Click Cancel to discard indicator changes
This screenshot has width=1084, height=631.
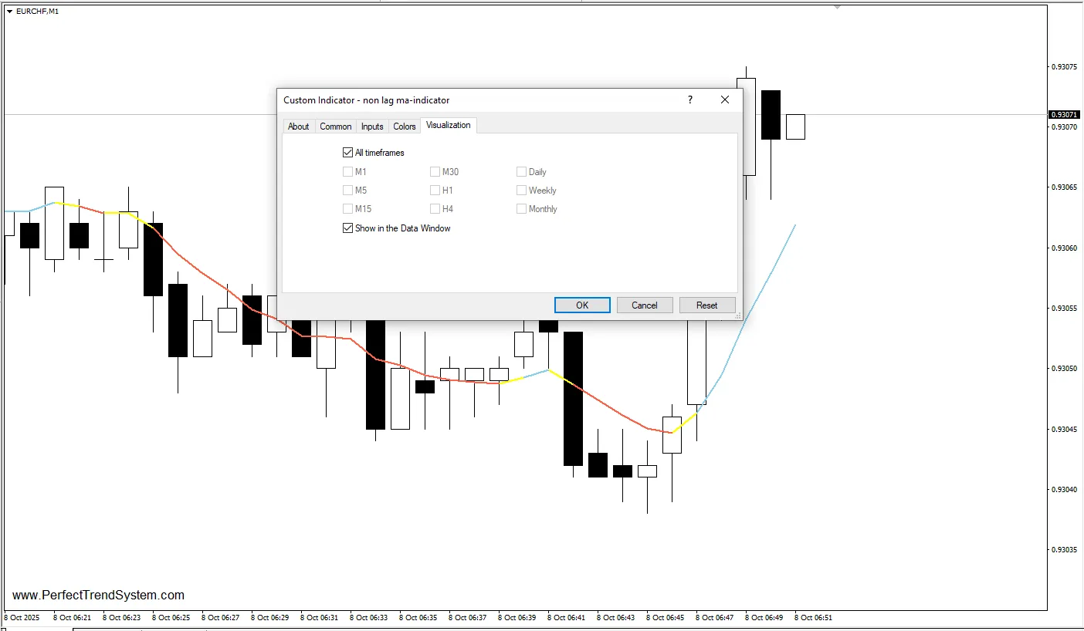tap(645, 305)
